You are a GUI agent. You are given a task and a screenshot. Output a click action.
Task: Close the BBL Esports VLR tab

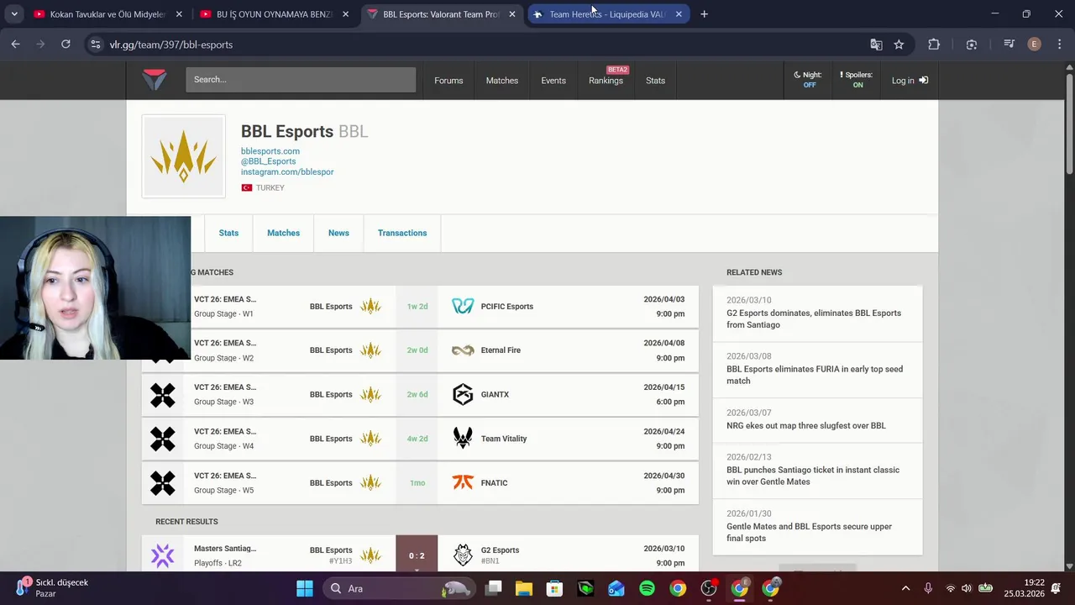[x=512, y=14]
